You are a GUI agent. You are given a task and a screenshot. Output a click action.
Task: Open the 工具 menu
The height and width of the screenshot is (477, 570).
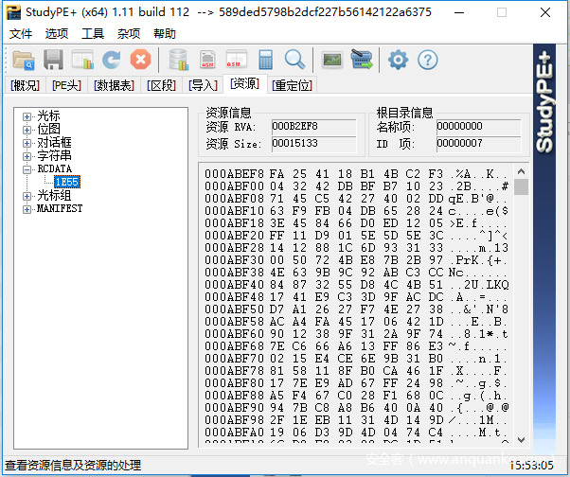click(x=93, y=33)
